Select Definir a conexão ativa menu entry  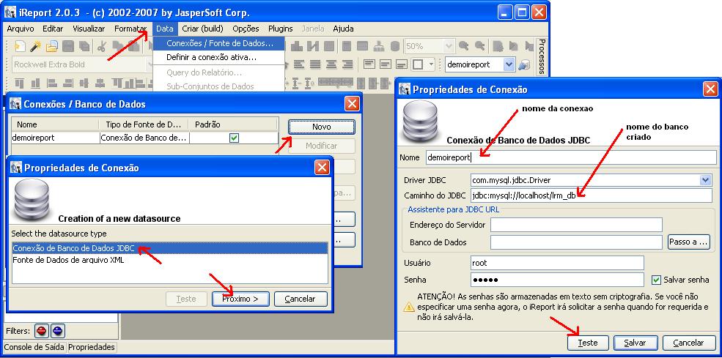211,58
